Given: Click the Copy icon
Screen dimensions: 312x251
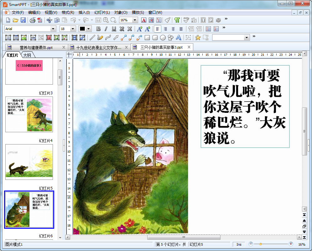Looking at the screenshot, I should tap(57, 20).
